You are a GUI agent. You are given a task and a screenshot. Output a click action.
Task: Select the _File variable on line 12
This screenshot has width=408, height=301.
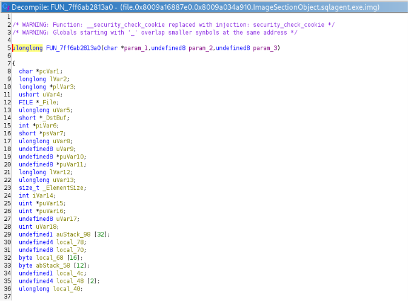(49, 103)
